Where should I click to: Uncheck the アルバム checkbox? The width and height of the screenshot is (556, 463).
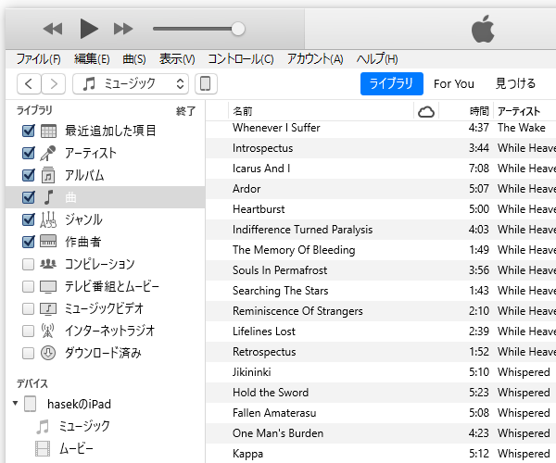click(29, 175)
